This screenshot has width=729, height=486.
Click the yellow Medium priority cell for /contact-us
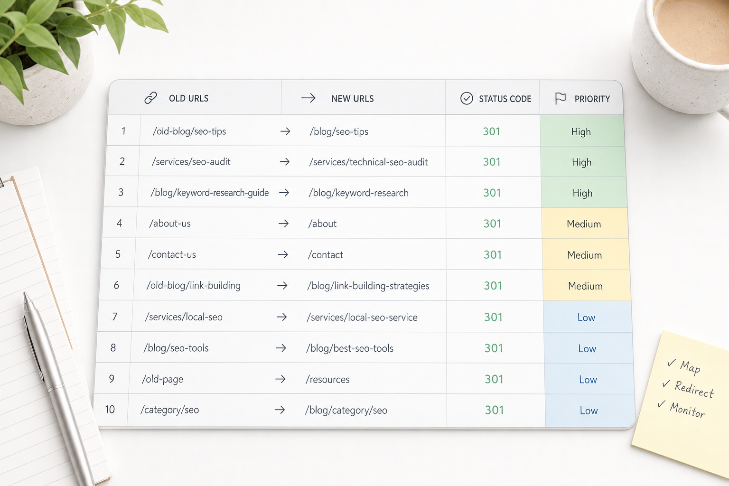click(x=585, y=254)
